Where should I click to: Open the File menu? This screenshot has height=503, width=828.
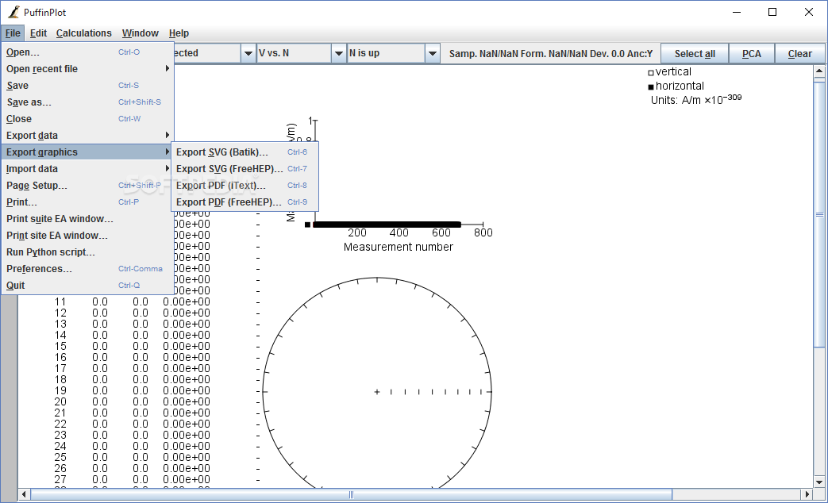13,33
